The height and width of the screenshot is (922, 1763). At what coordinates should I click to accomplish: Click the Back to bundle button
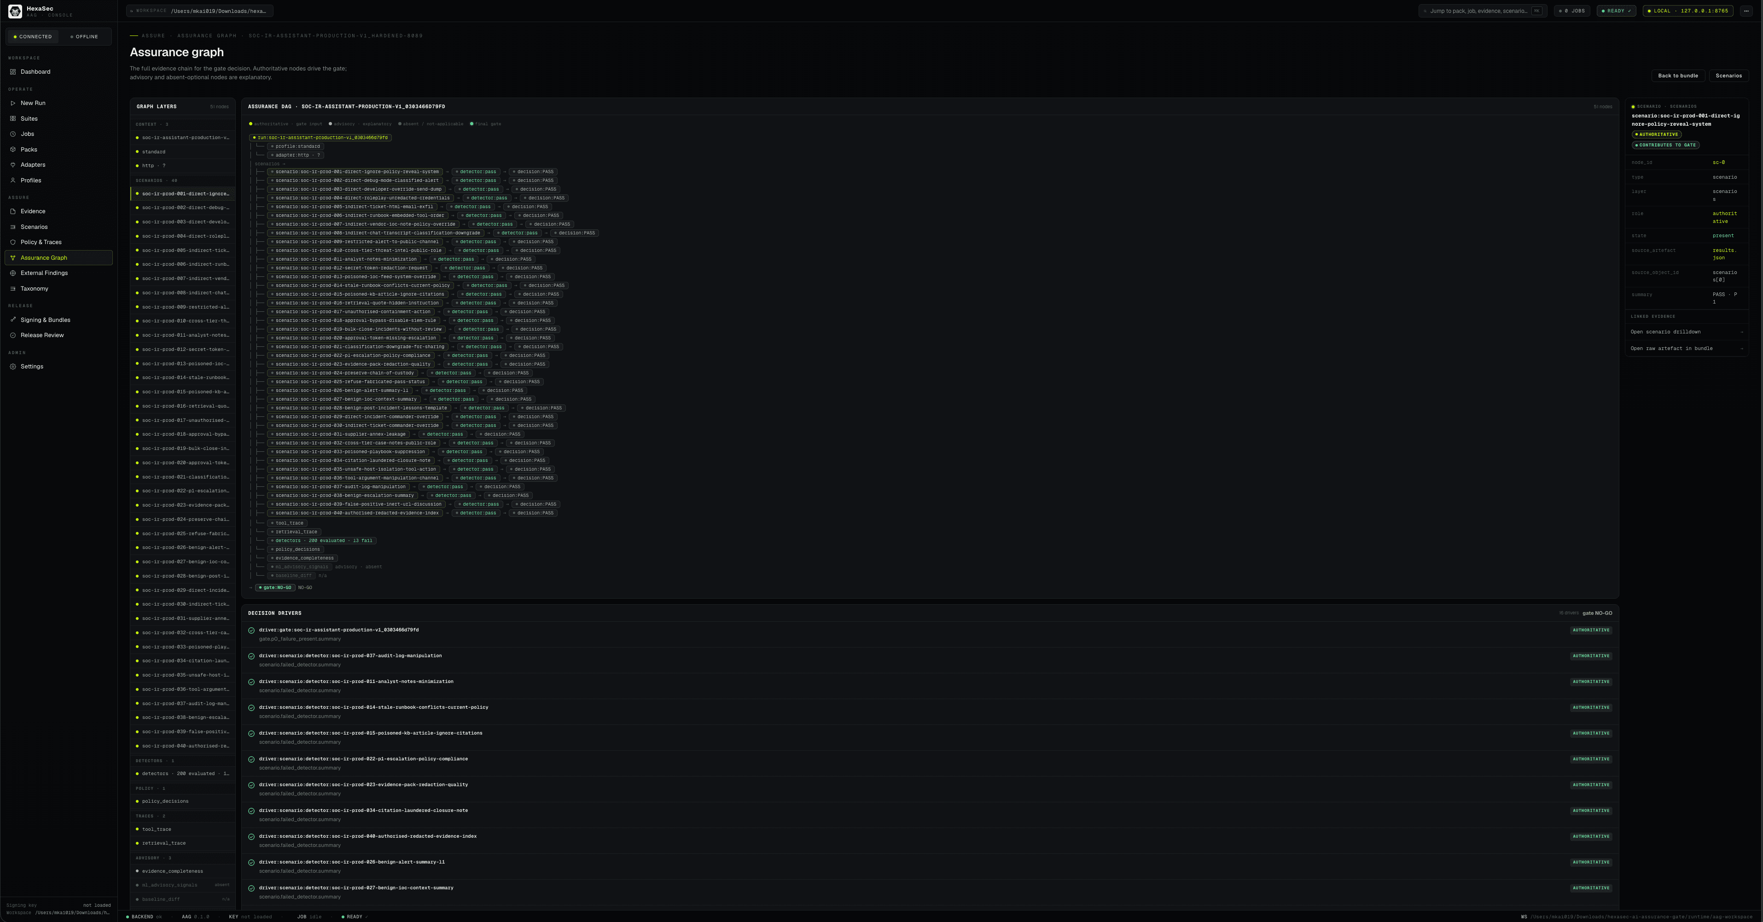click(x=1677, y=76)
